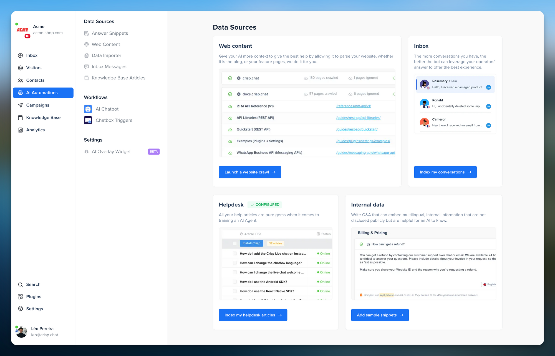
Task: Click the Visitors globe icon
Action: point(20,68)
